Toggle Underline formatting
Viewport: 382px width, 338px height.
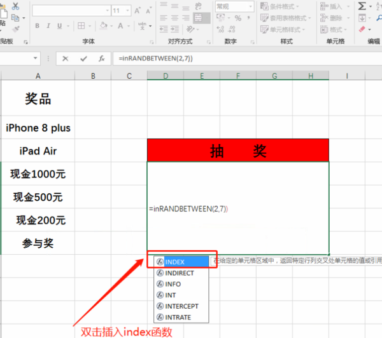(x=59, y=26)
